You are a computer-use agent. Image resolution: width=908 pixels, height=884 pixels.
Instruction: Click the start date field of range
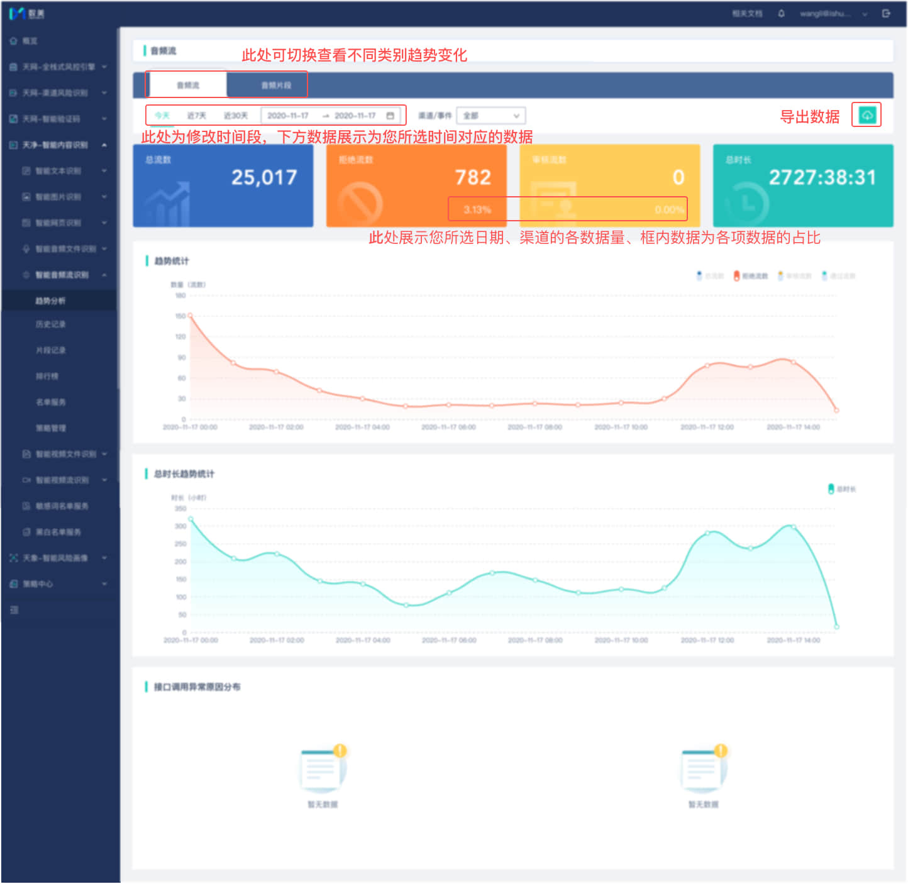(x=288, y=116)
